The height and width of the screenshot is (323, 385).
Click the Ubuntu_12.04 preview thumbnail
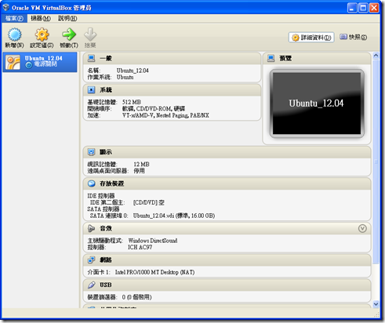(x=317, y=103)
